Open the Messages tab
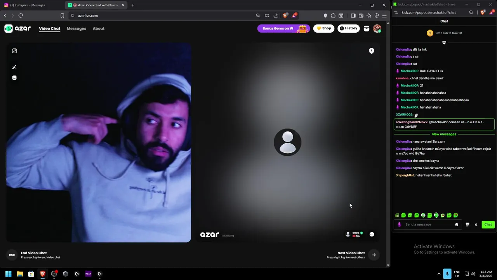497x280 pixels. pyautogui.click(x=76, y=28)
